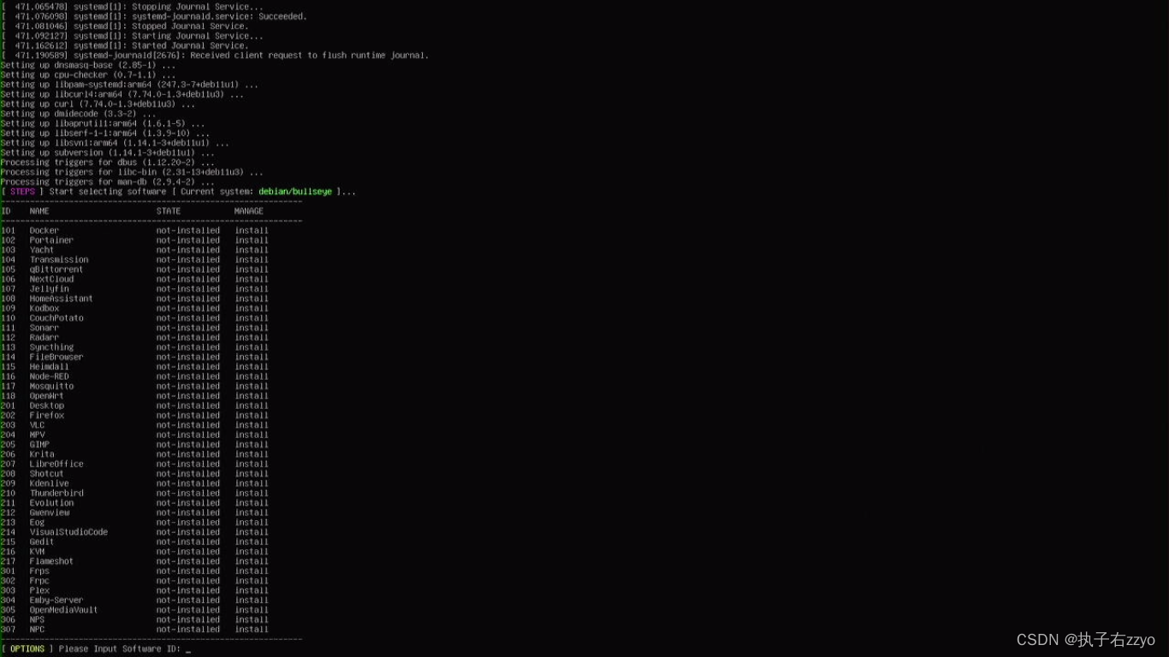Click the Gwenview name

click(x=50, y=512)
